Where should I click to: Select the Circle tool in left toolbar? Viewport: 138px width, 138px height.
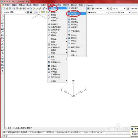(2, 35)
